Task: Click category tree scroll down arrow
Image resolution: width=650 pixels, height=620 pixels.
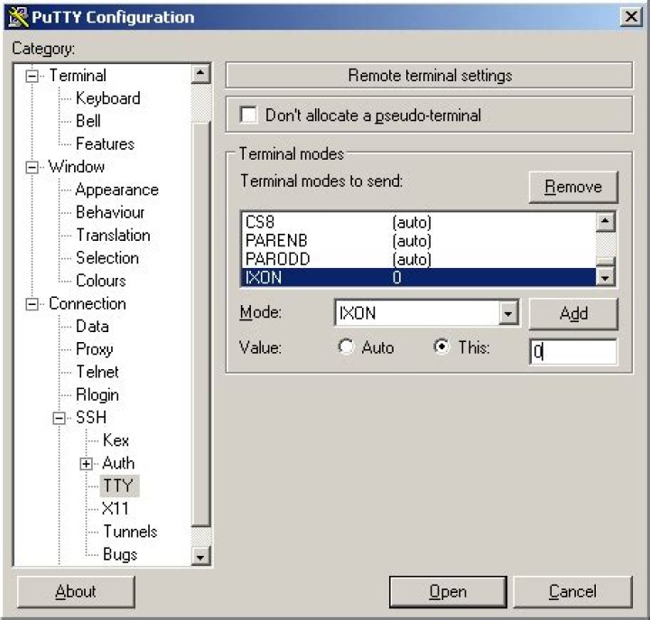Action: [200, 556]
